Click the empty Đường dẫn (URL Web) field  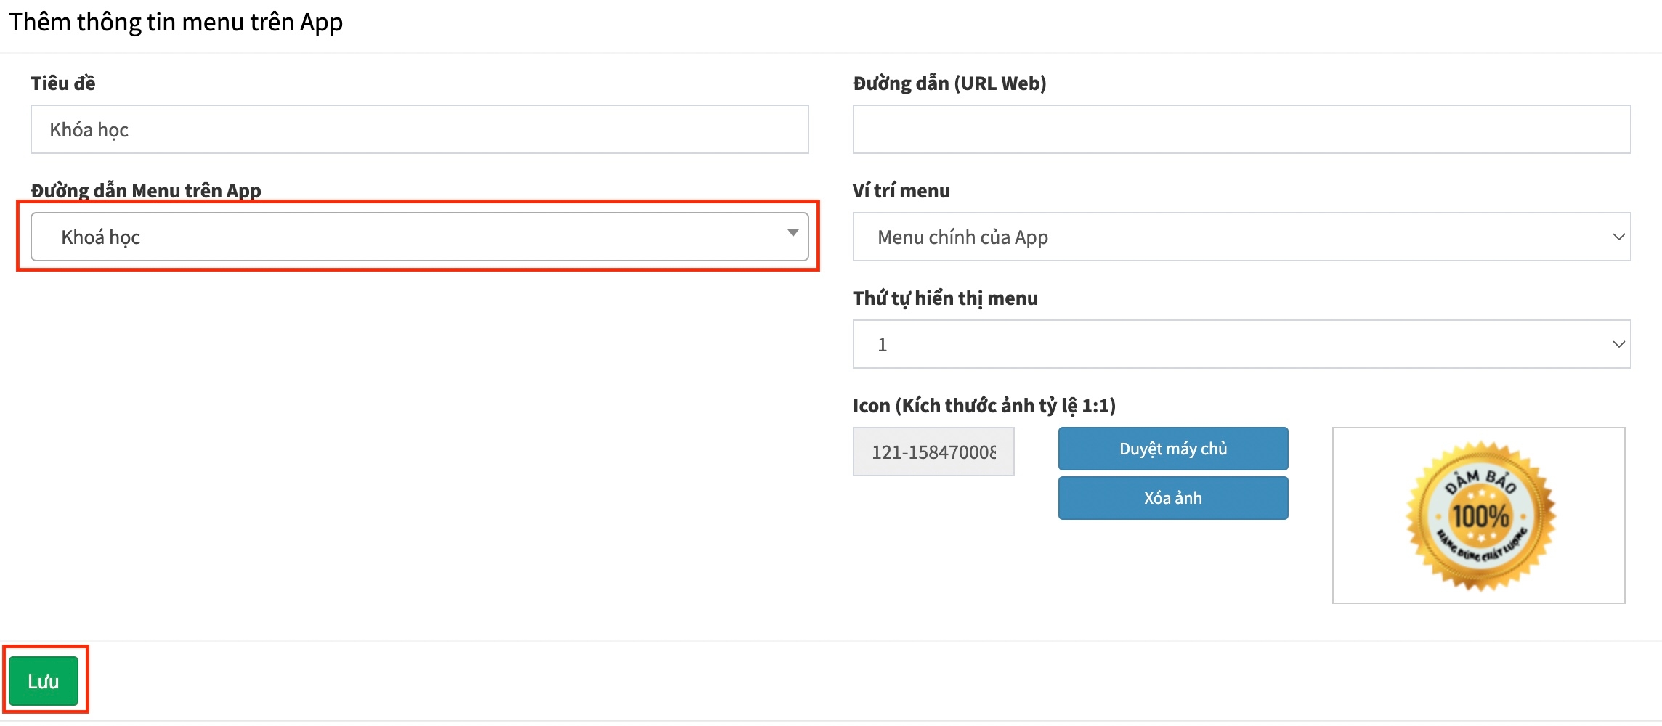click(x=1241, y=129)
